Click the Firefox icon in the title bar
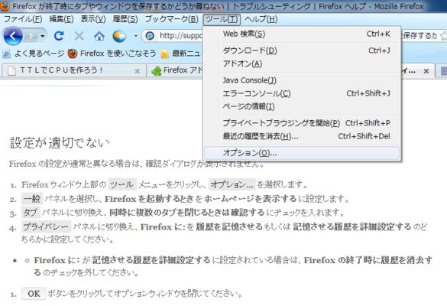The height and width of the screenshot is (306, 447). (5, 5)
